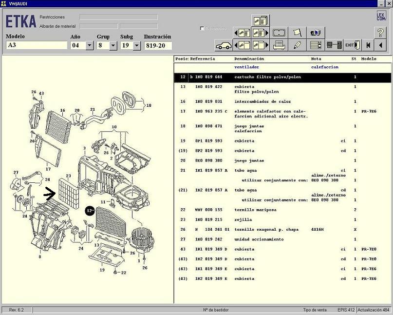Select row 'unidad accionamiento'
The height and width of the screenshot is (315, 393).
(282, 239)
